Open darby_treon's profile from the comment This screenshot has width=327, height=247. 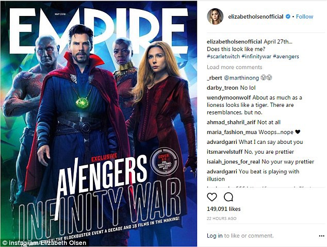223,88
